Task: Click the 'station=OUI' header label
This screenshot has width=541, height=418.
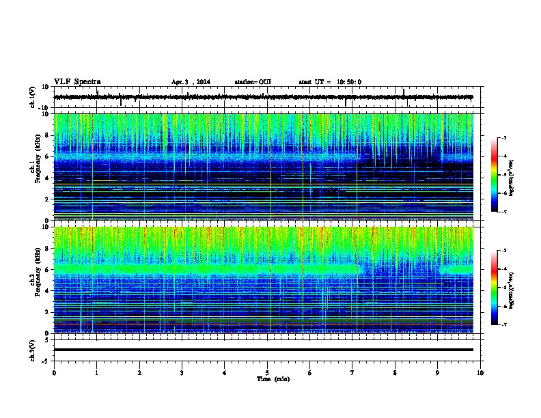Action: tap(253, 82)
